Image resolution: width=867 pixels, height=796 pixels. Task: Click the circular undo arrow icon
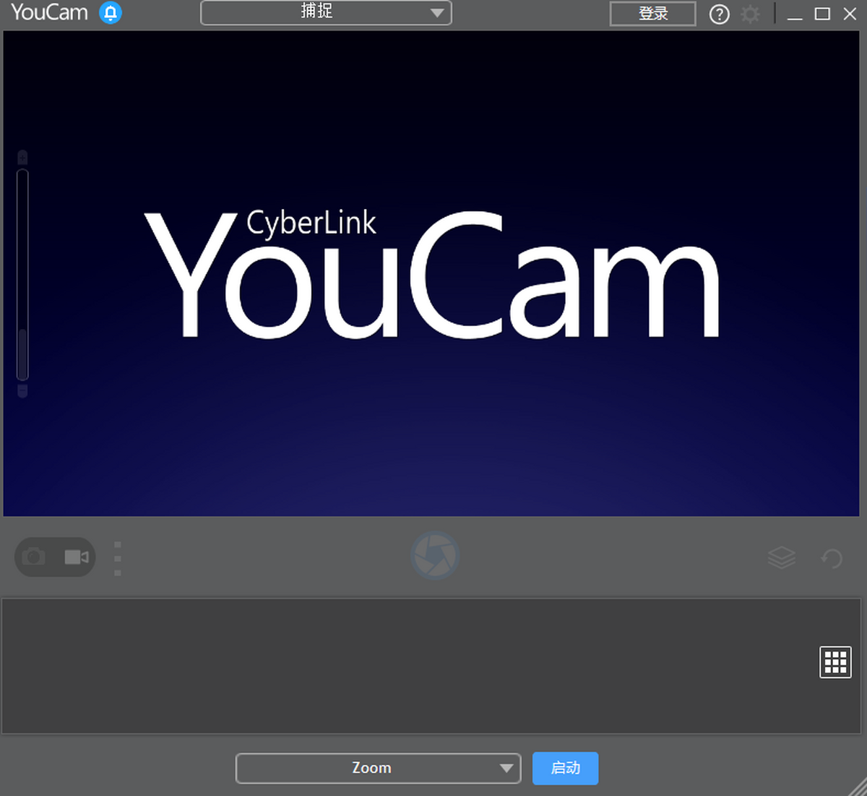click(x=832, y=558)
